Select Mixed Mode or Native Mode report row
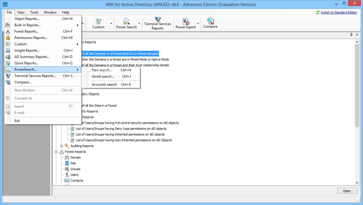 pos(125,59)
